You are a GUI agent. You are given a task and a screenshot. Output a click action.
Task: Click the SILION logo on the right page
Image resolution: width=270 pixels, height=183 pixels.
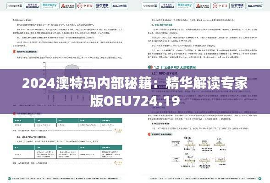pyautogui.click(x=255, y=6)
